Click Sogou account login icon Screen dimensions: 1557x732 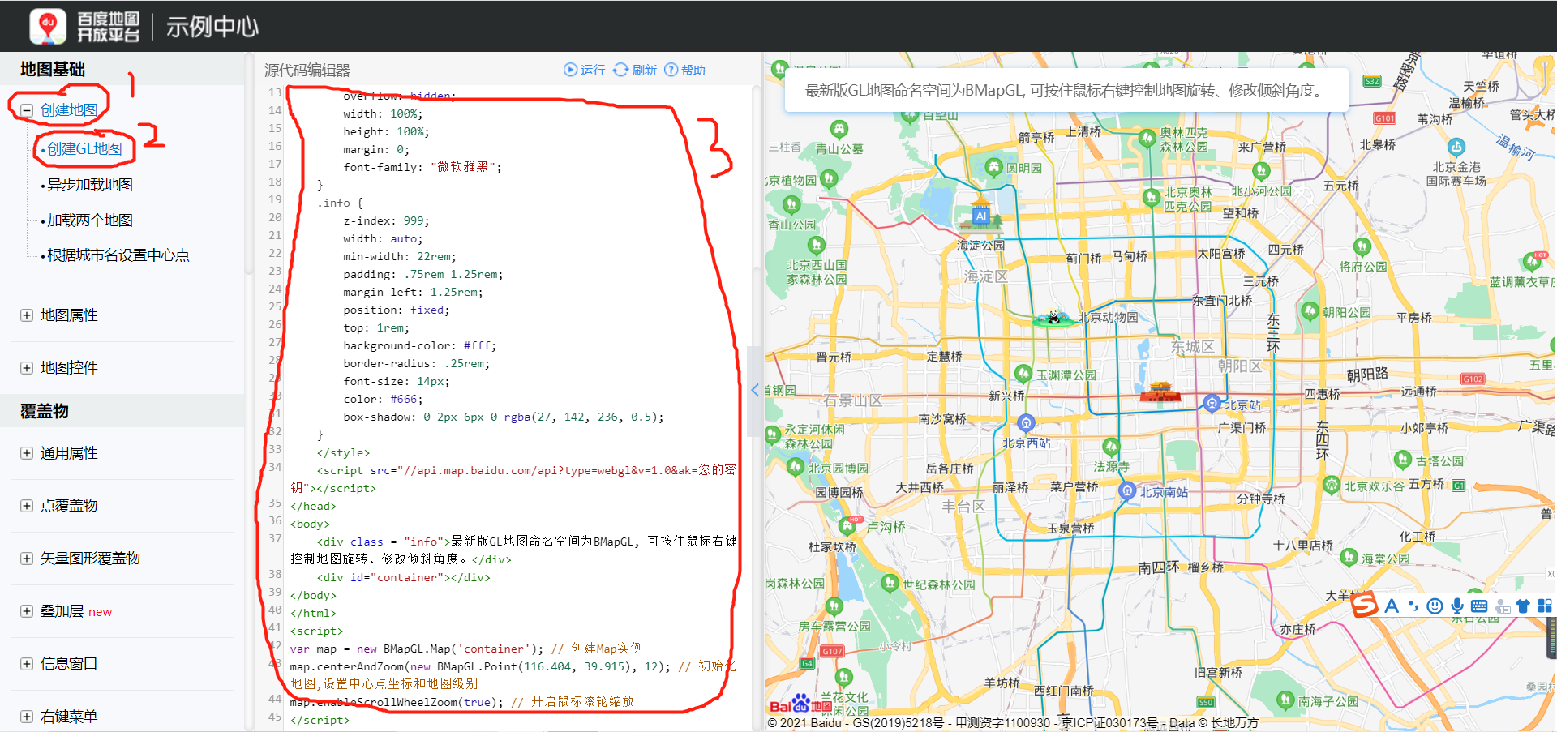[x=1501, y=606]
